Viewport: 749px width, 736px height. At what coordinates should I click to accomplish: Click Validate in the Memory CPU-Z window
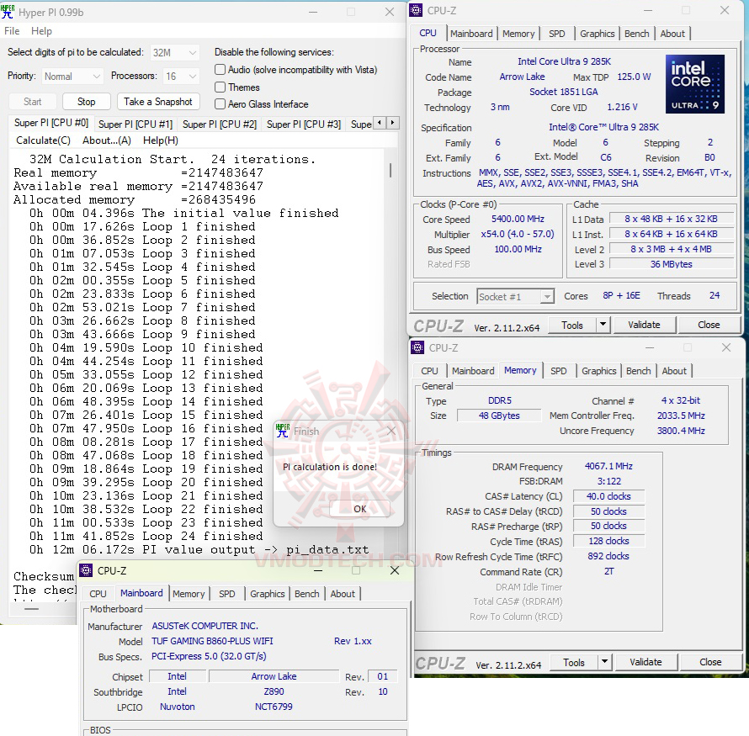pyautogui.click(x=645, y=662)
